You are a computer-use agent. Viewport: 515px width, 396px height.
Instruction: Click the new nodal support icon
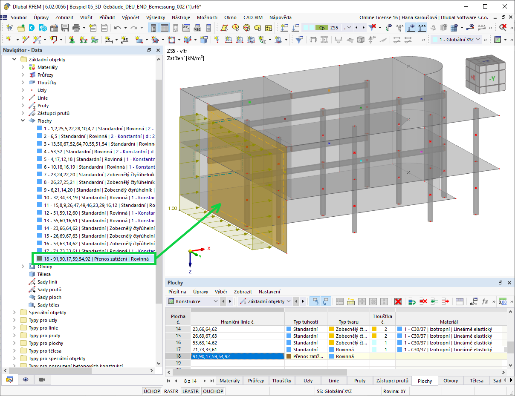coord(71,40)
